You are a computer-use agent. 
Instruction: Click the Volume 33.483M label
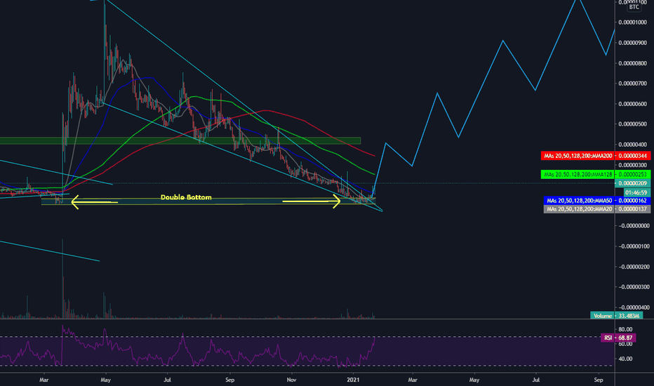coord(617,316)
